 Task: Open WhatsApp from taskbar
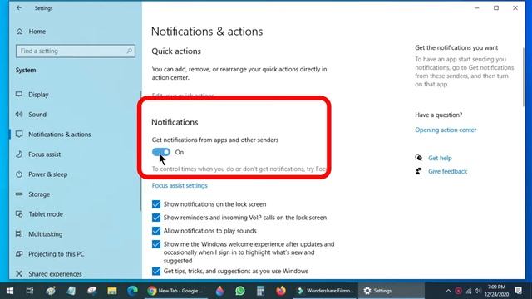(240, 291)
